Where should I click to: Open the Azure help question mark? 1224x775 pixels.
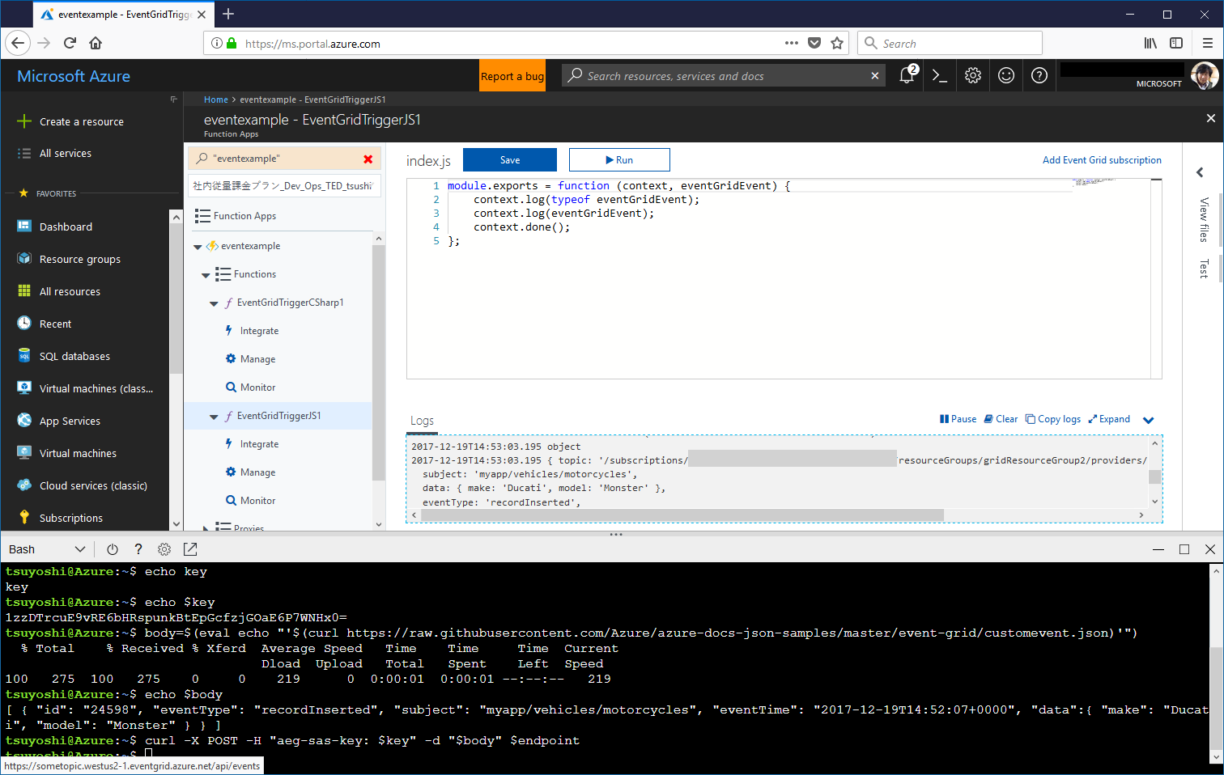(x=1039, y=75)
